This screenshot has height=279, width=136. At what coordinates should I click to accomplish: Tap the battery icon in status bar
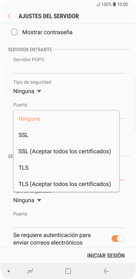pos(114,4)
